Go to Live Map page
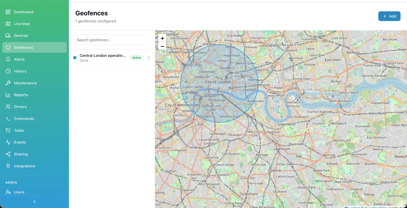The image size is (407, 208). (34, 24)
